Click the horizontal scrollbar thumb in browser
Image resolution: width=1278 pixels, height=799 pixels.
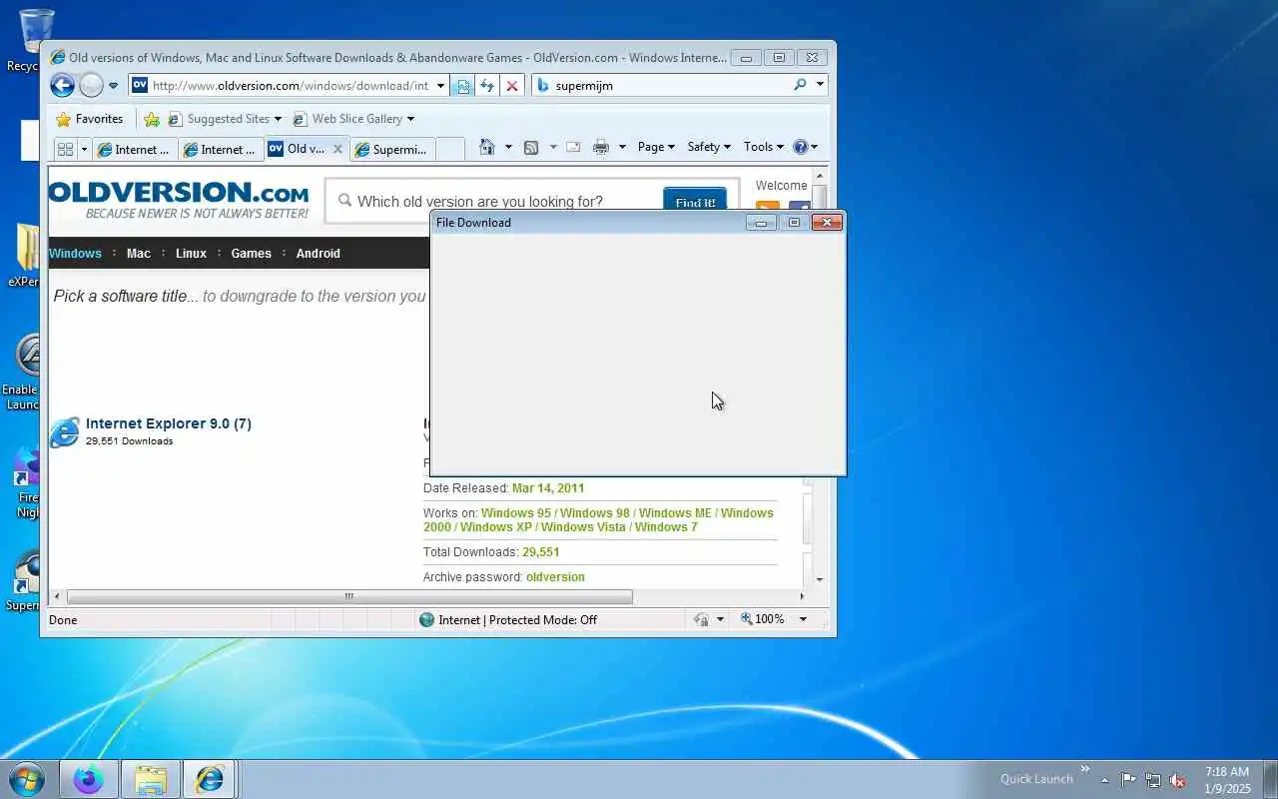pyautogui.click(x=349, y=596)
